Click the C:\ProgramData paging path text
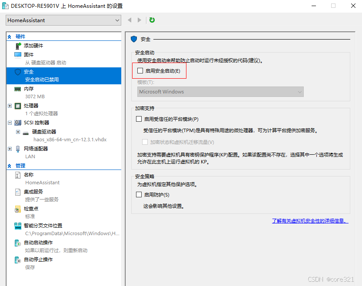 (x=72, y=233)
